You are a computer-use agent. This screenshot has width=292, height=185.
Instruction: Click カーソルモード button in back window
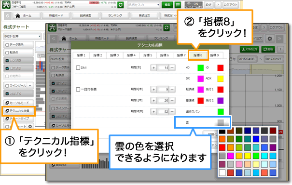(19, 103)
